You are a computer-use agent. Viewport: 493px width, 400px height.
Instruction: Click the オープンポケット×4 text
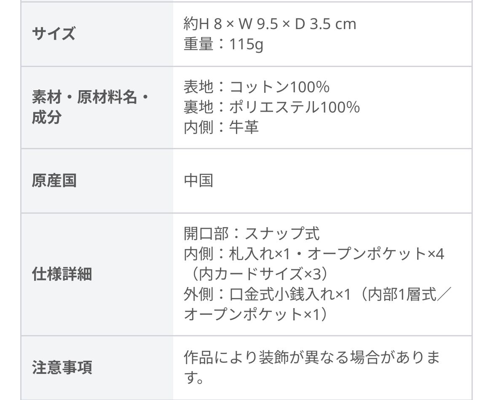(376, 254)
